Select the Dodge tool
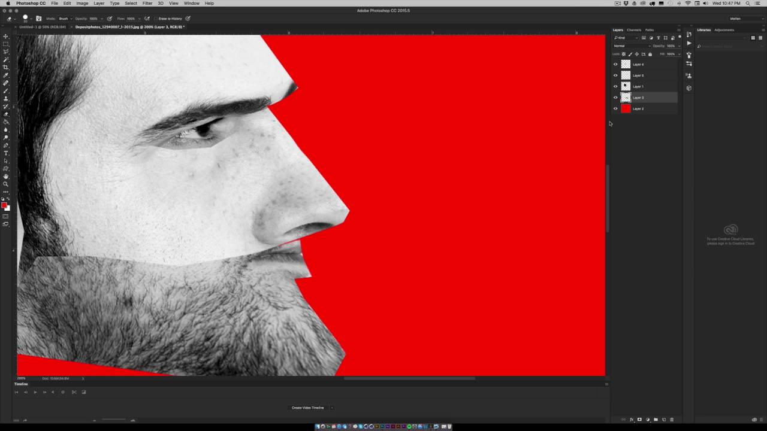 6,138
